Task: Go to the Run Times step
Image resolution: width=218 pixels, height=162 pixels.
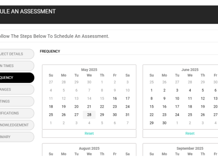Action: point(16,66)
